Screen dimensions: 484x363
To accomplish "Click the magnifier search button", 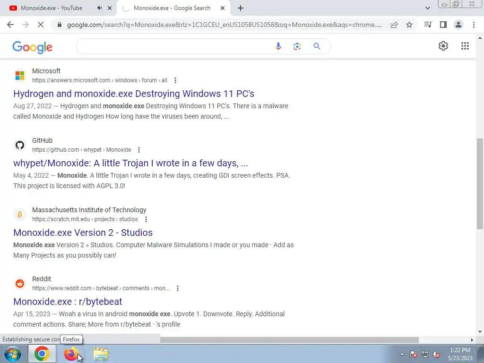I will point(317,46).
